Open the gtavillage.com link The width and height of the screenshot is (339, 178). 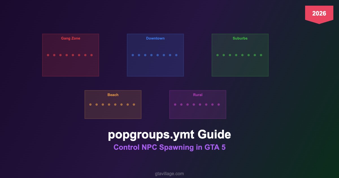[x=169, y=174]
